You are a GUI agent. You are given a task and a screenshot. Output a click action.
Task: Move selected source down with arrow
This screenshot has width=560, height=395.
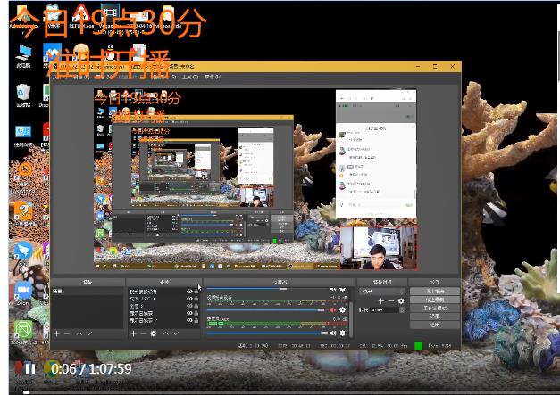coord(174,333)
